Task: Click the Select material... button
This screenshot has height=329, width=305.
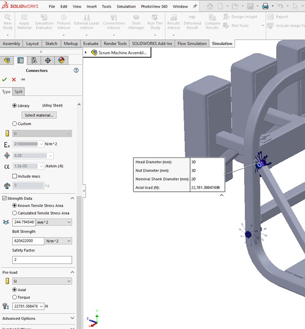Action: [40, 115]
